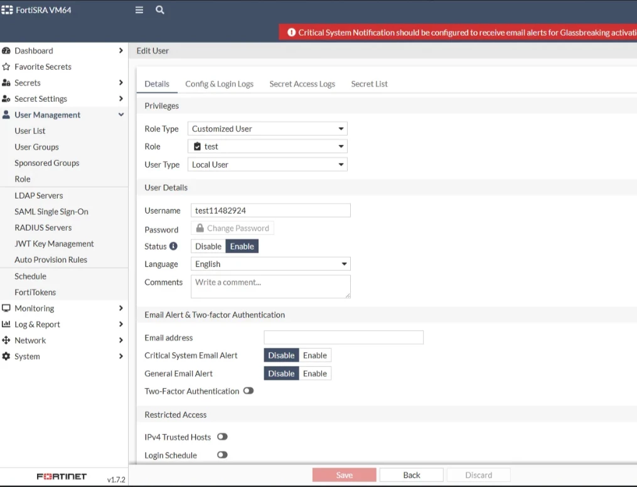Click the Comments text area
Image resolution: width=637 pixels, height=487 pixels.
270,287
